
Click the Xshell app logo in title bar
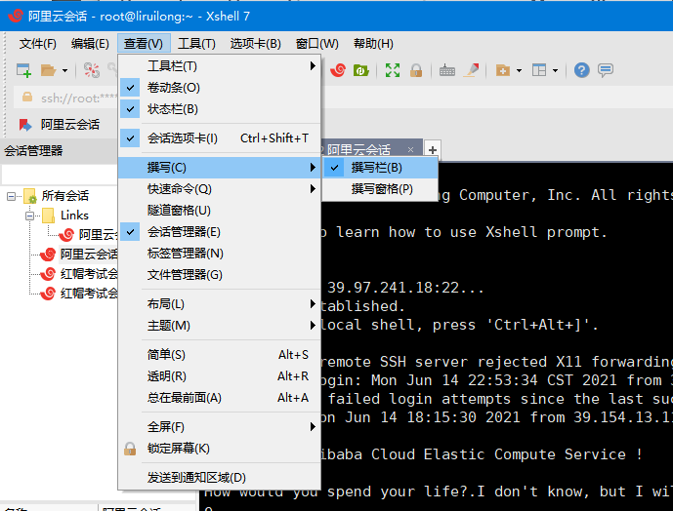(16, 16)
